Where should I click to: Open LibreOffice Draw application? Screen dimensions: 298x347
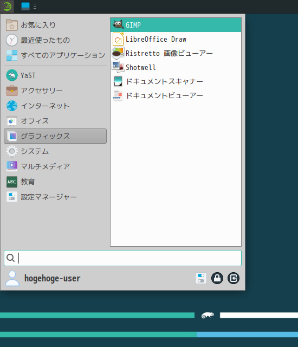pos(176,39)
